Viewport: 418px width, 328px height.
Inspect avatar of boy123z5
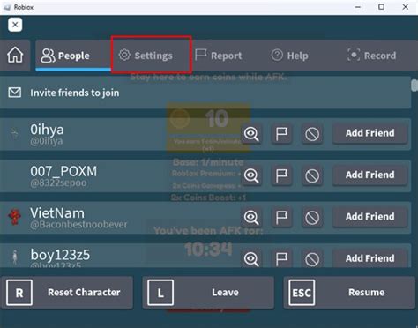click(251, 259)
